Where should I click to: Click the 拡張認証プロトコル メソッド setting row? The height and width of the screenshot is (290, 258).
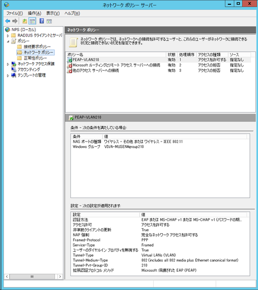[x=160, y=270]
